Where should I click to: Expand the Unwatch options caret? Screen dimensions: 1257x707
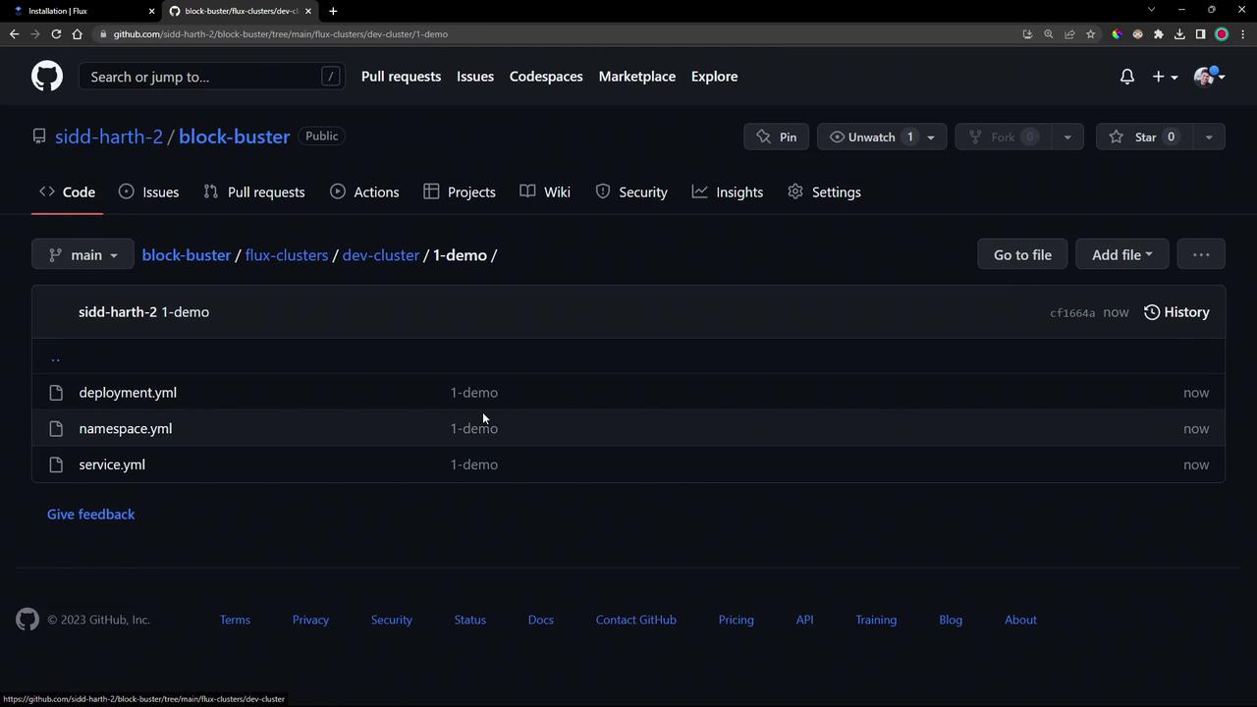point(931,136)
